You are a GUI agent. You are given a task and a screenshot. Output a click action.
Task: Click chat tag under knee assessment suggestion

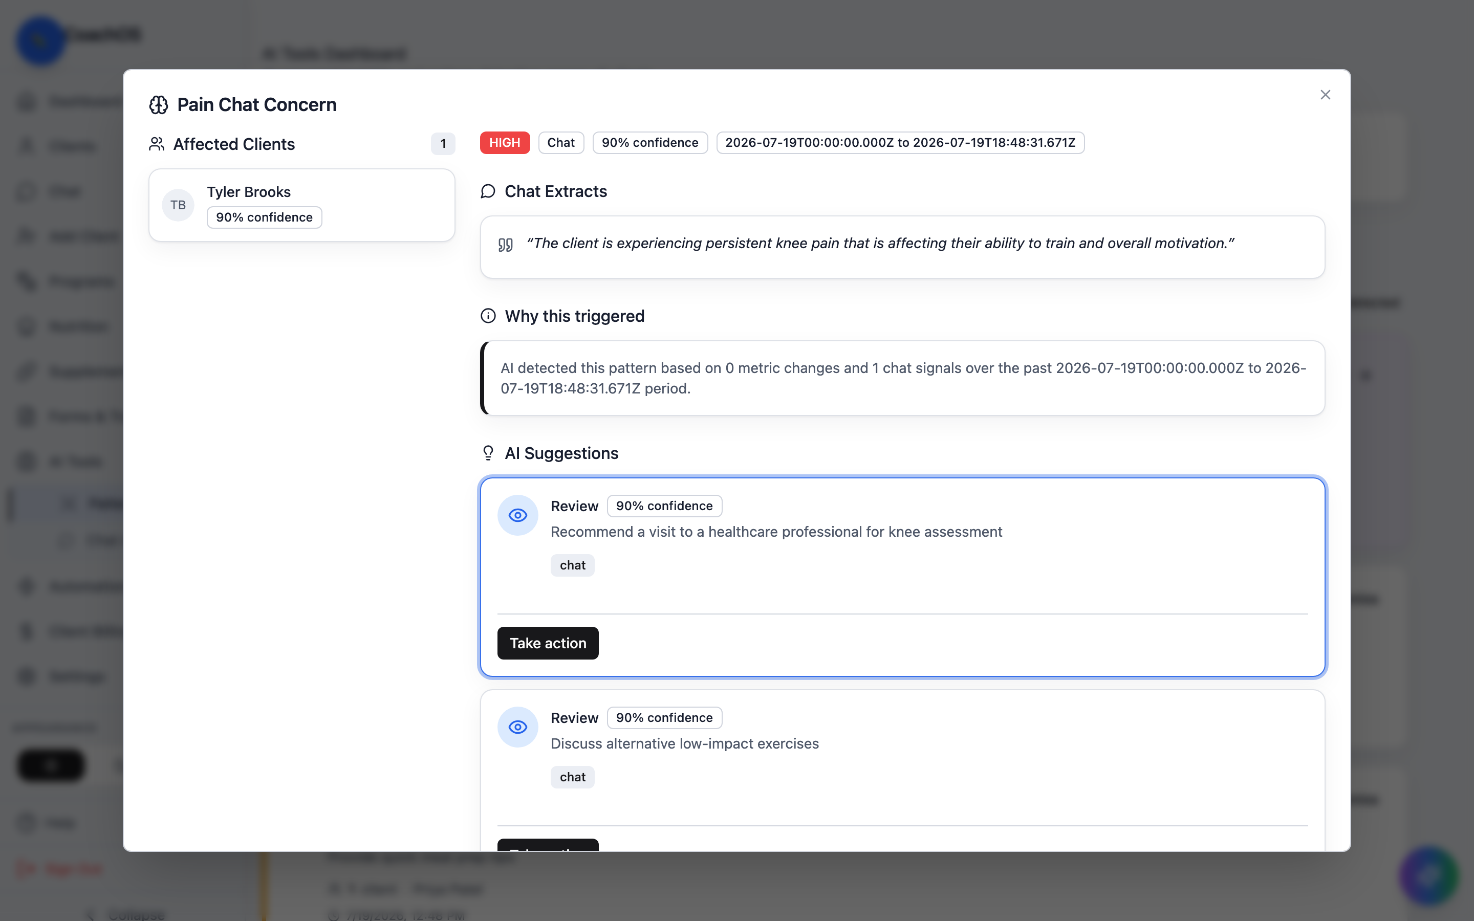click(x=573, y=565)
